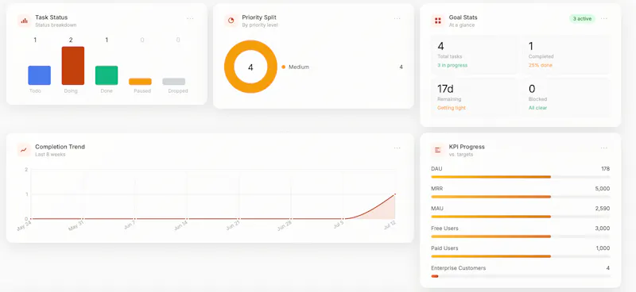Click the KPI Progress list icon
Viewport: 636px width, 292px height.
[438, 150]
